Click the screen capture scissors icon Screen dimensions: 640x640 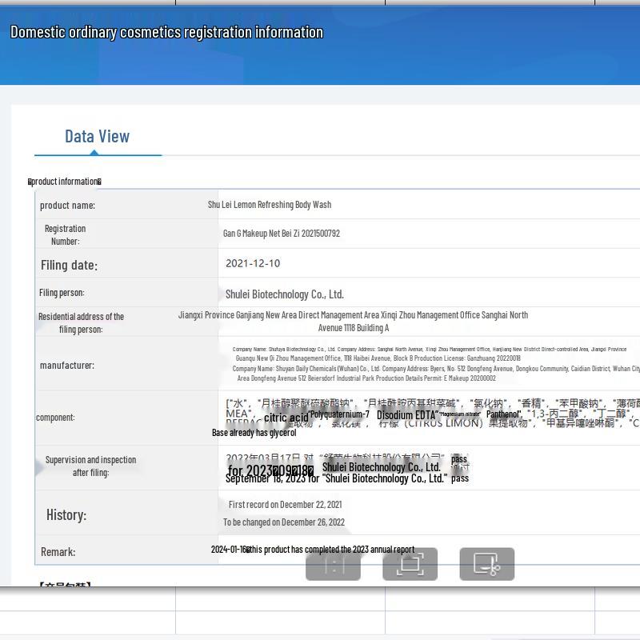click(x=486, y=564)
